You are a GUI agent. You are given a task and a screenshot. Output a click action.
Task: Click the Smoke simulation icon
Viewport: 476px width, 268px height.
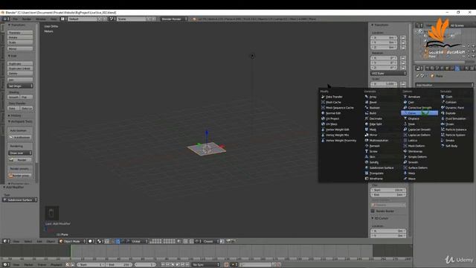(443, 141)
